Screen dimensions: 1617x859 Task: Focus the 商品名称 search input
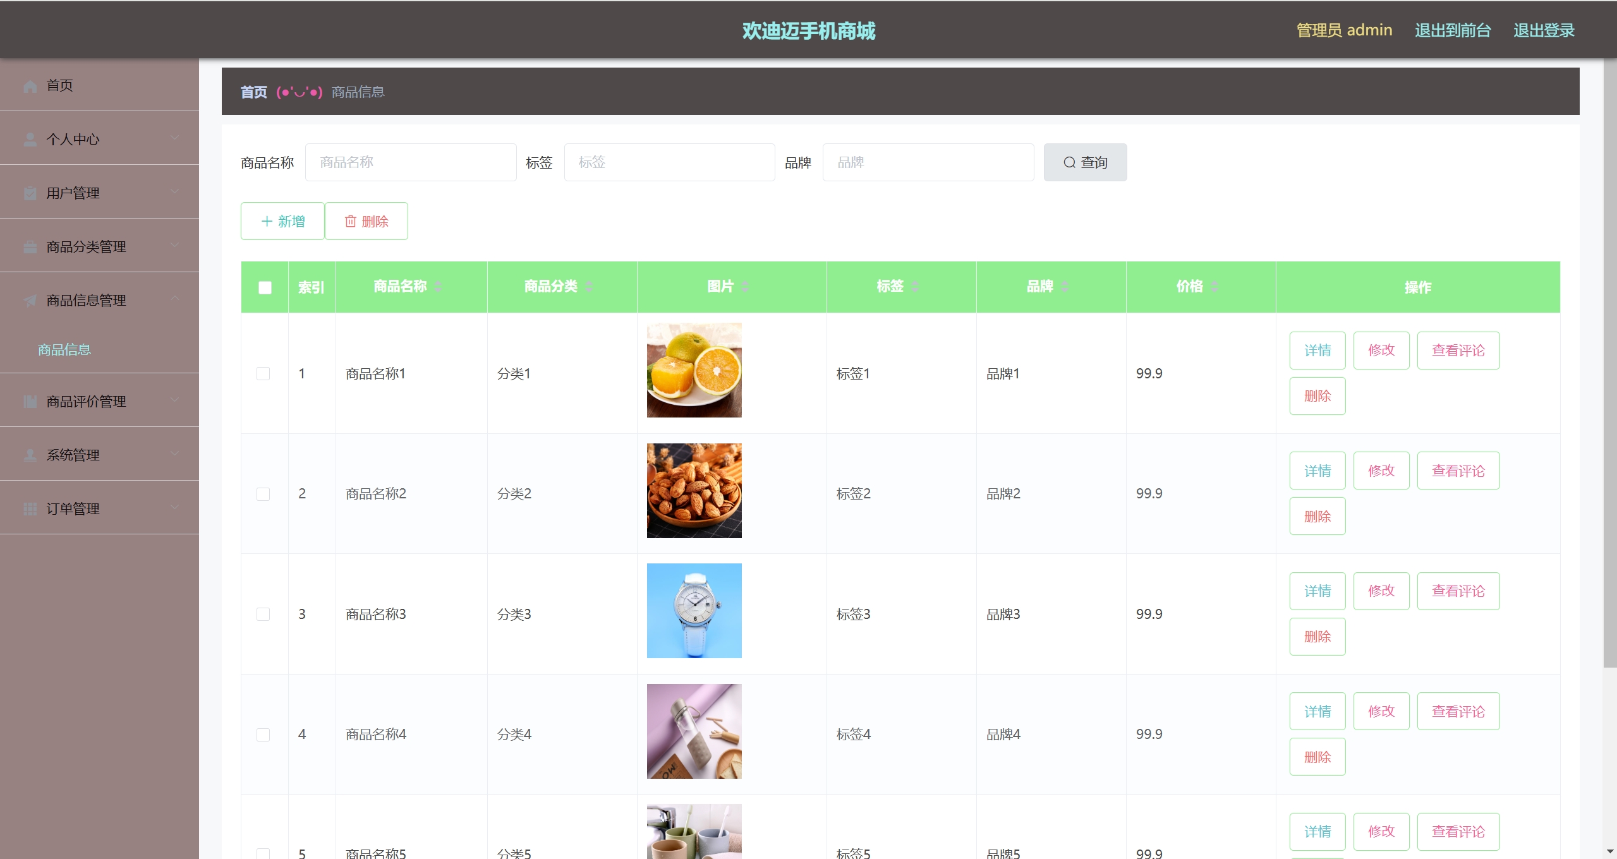(x=411, y=162)
